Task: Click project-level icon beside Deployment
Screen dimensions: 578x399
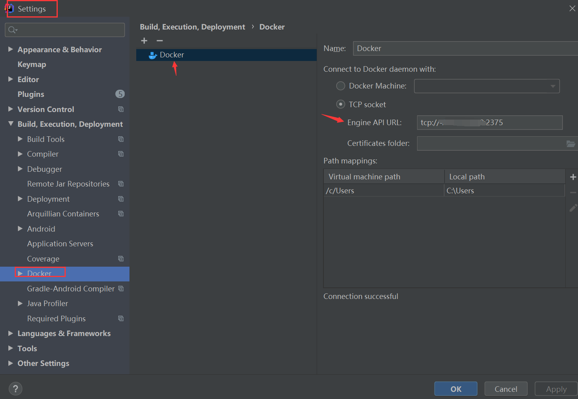Action: coord(121,199)
